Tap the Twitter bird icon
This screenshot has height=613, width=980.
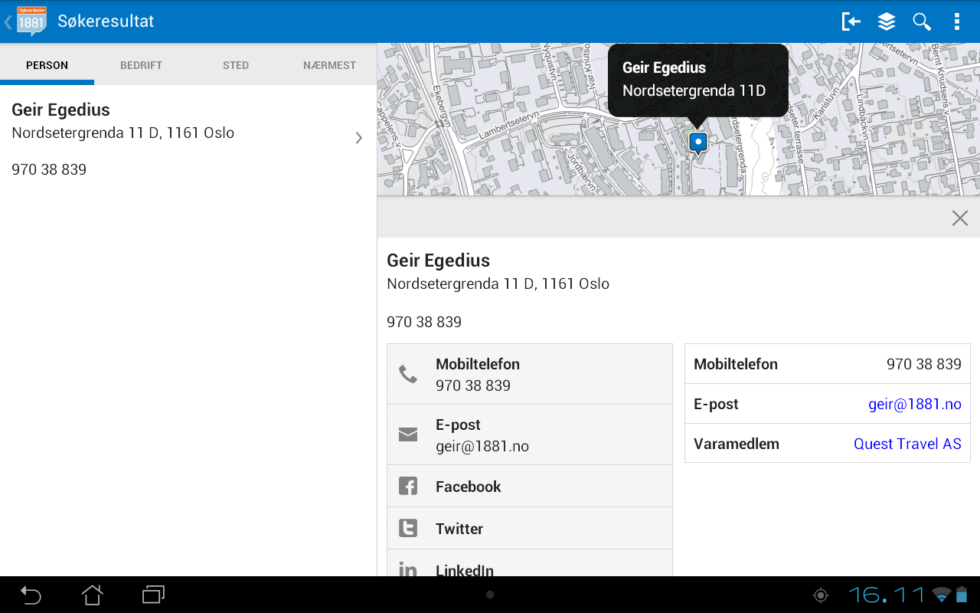point(408,528)
